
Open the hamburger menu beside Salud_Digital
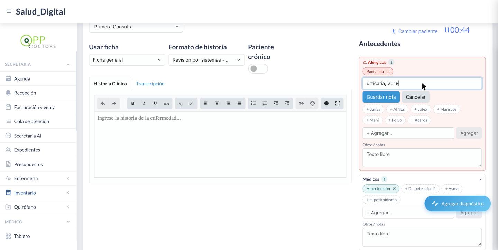coord(9,11)
